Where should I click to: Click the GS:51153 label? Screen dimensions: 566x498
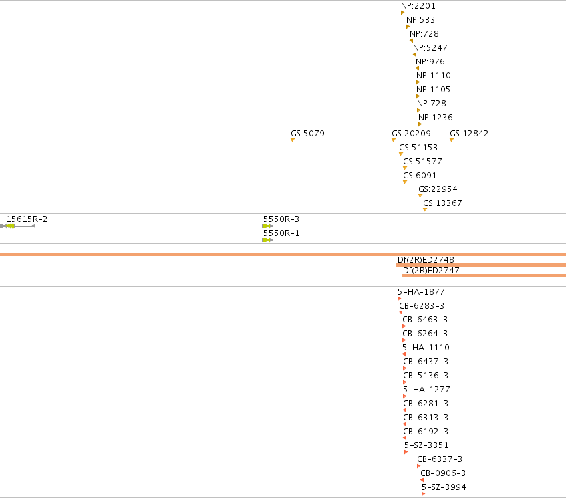[x=418, y=148]
